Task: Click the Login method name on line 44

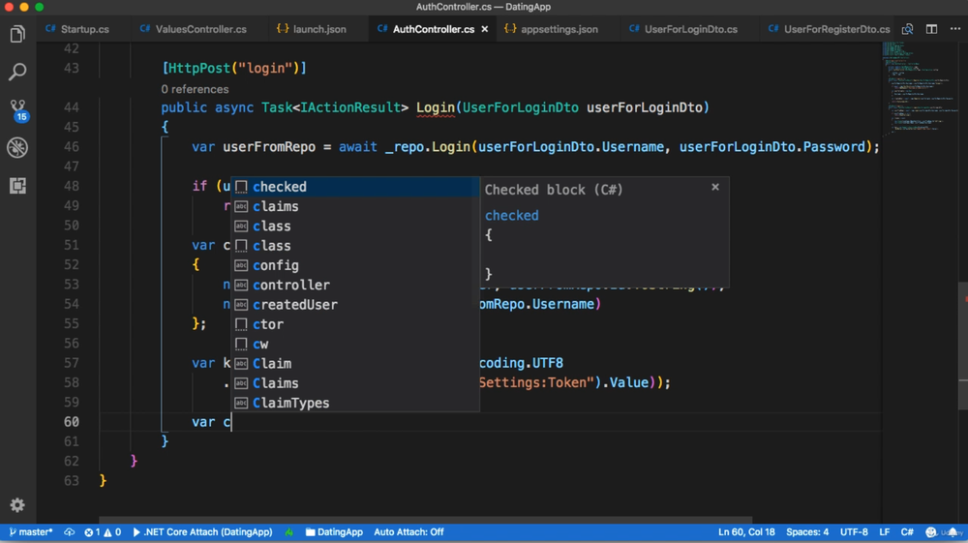Action: click(436, 107)
